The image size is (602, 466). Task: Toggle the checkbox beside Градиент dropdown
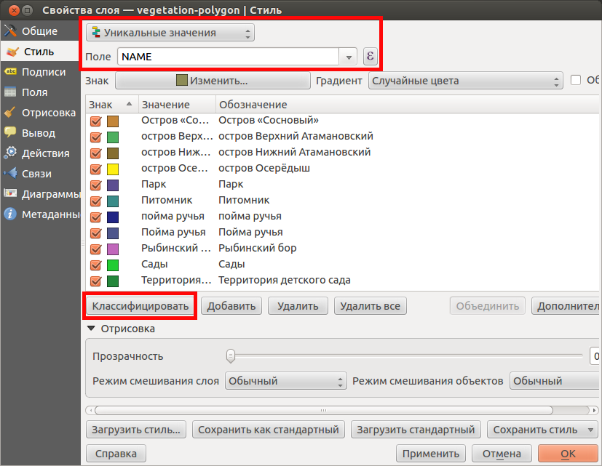(x=576, y=80)
